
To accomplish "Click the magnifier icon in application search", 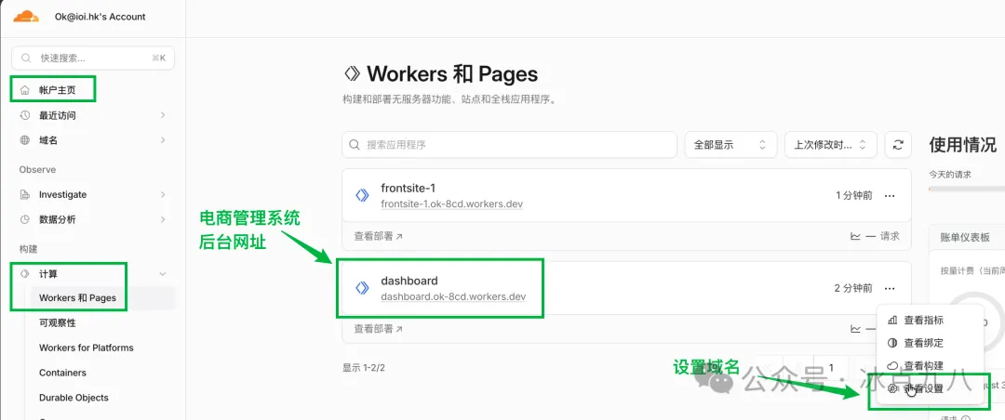I will [x=354, y=145].
